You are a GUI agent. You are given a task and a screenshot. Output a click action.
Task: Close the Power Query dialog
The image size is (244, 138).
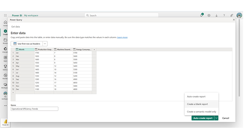click(234, 20)
